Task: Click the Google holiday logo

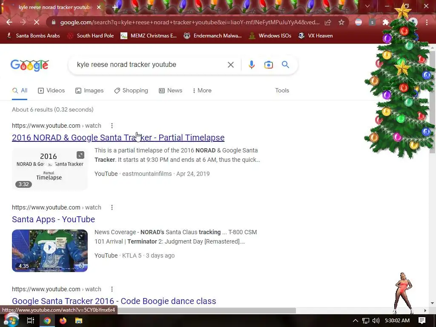Action: (30, 65)
